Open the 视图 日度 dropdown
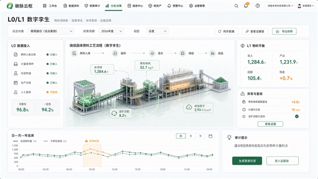The height and width of the screenshot is (179, 318). pos(158,31)
